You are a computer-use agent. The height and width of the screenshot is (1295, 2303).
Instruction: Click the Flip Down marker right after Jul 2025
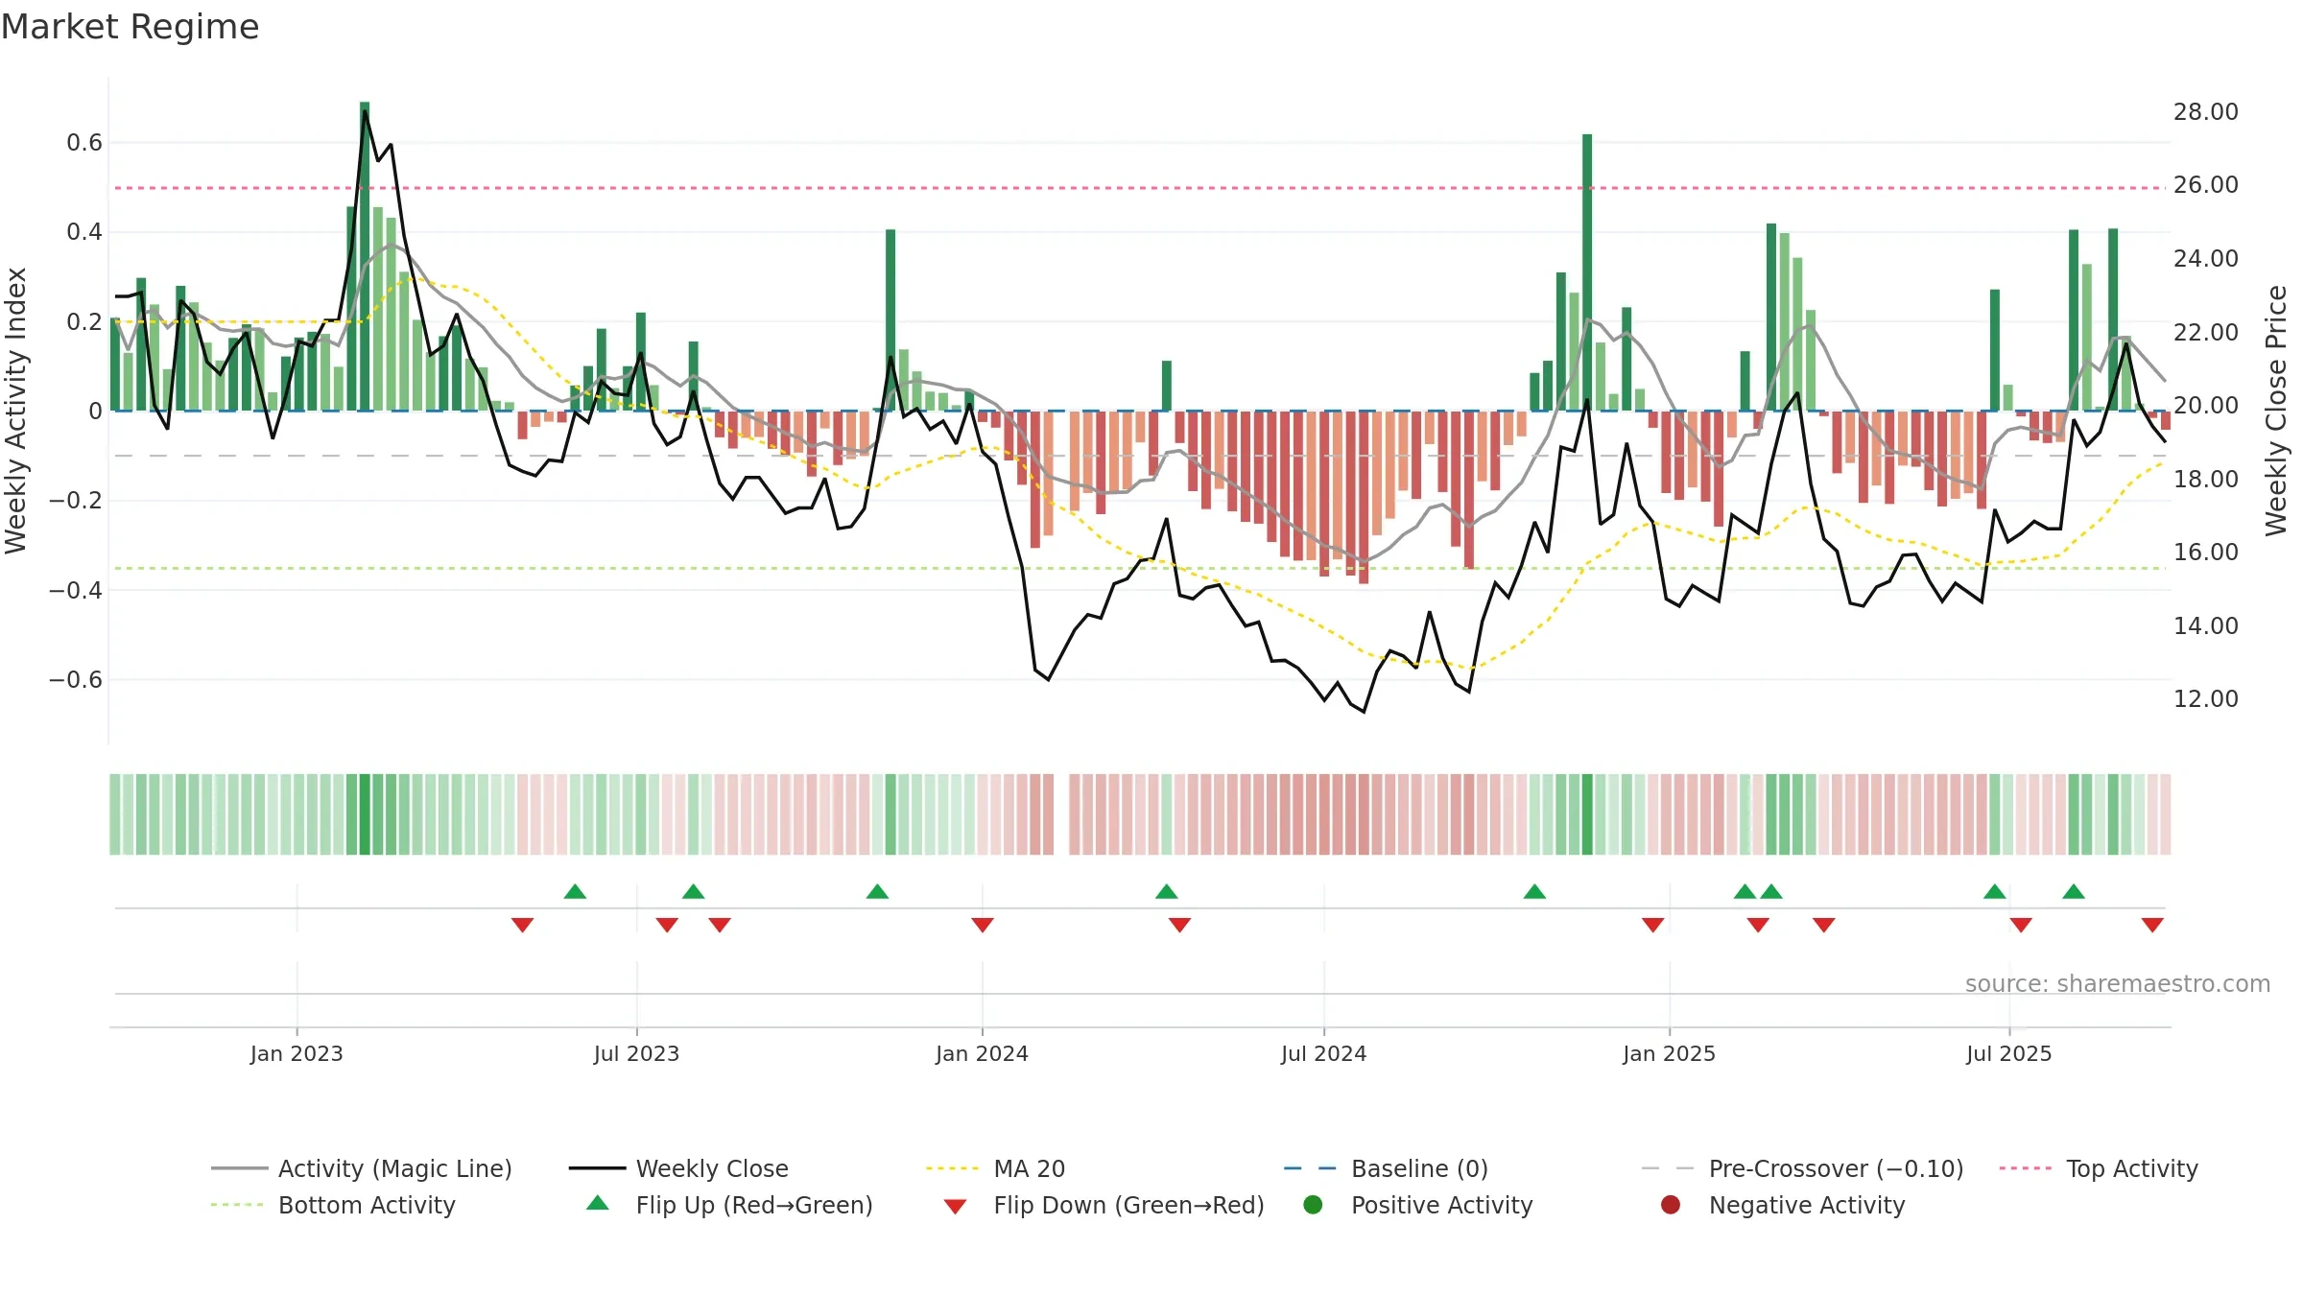pyautogui.click(x=2021, y=925)
